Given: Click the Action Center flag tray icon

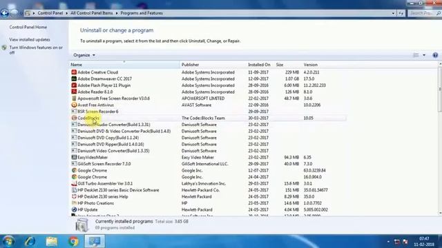Looking at the screenshot, I should 405,242.
